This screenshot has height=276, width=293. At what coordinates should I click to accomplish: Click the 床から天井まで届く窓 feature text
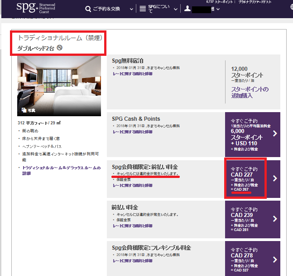(41, 138)
